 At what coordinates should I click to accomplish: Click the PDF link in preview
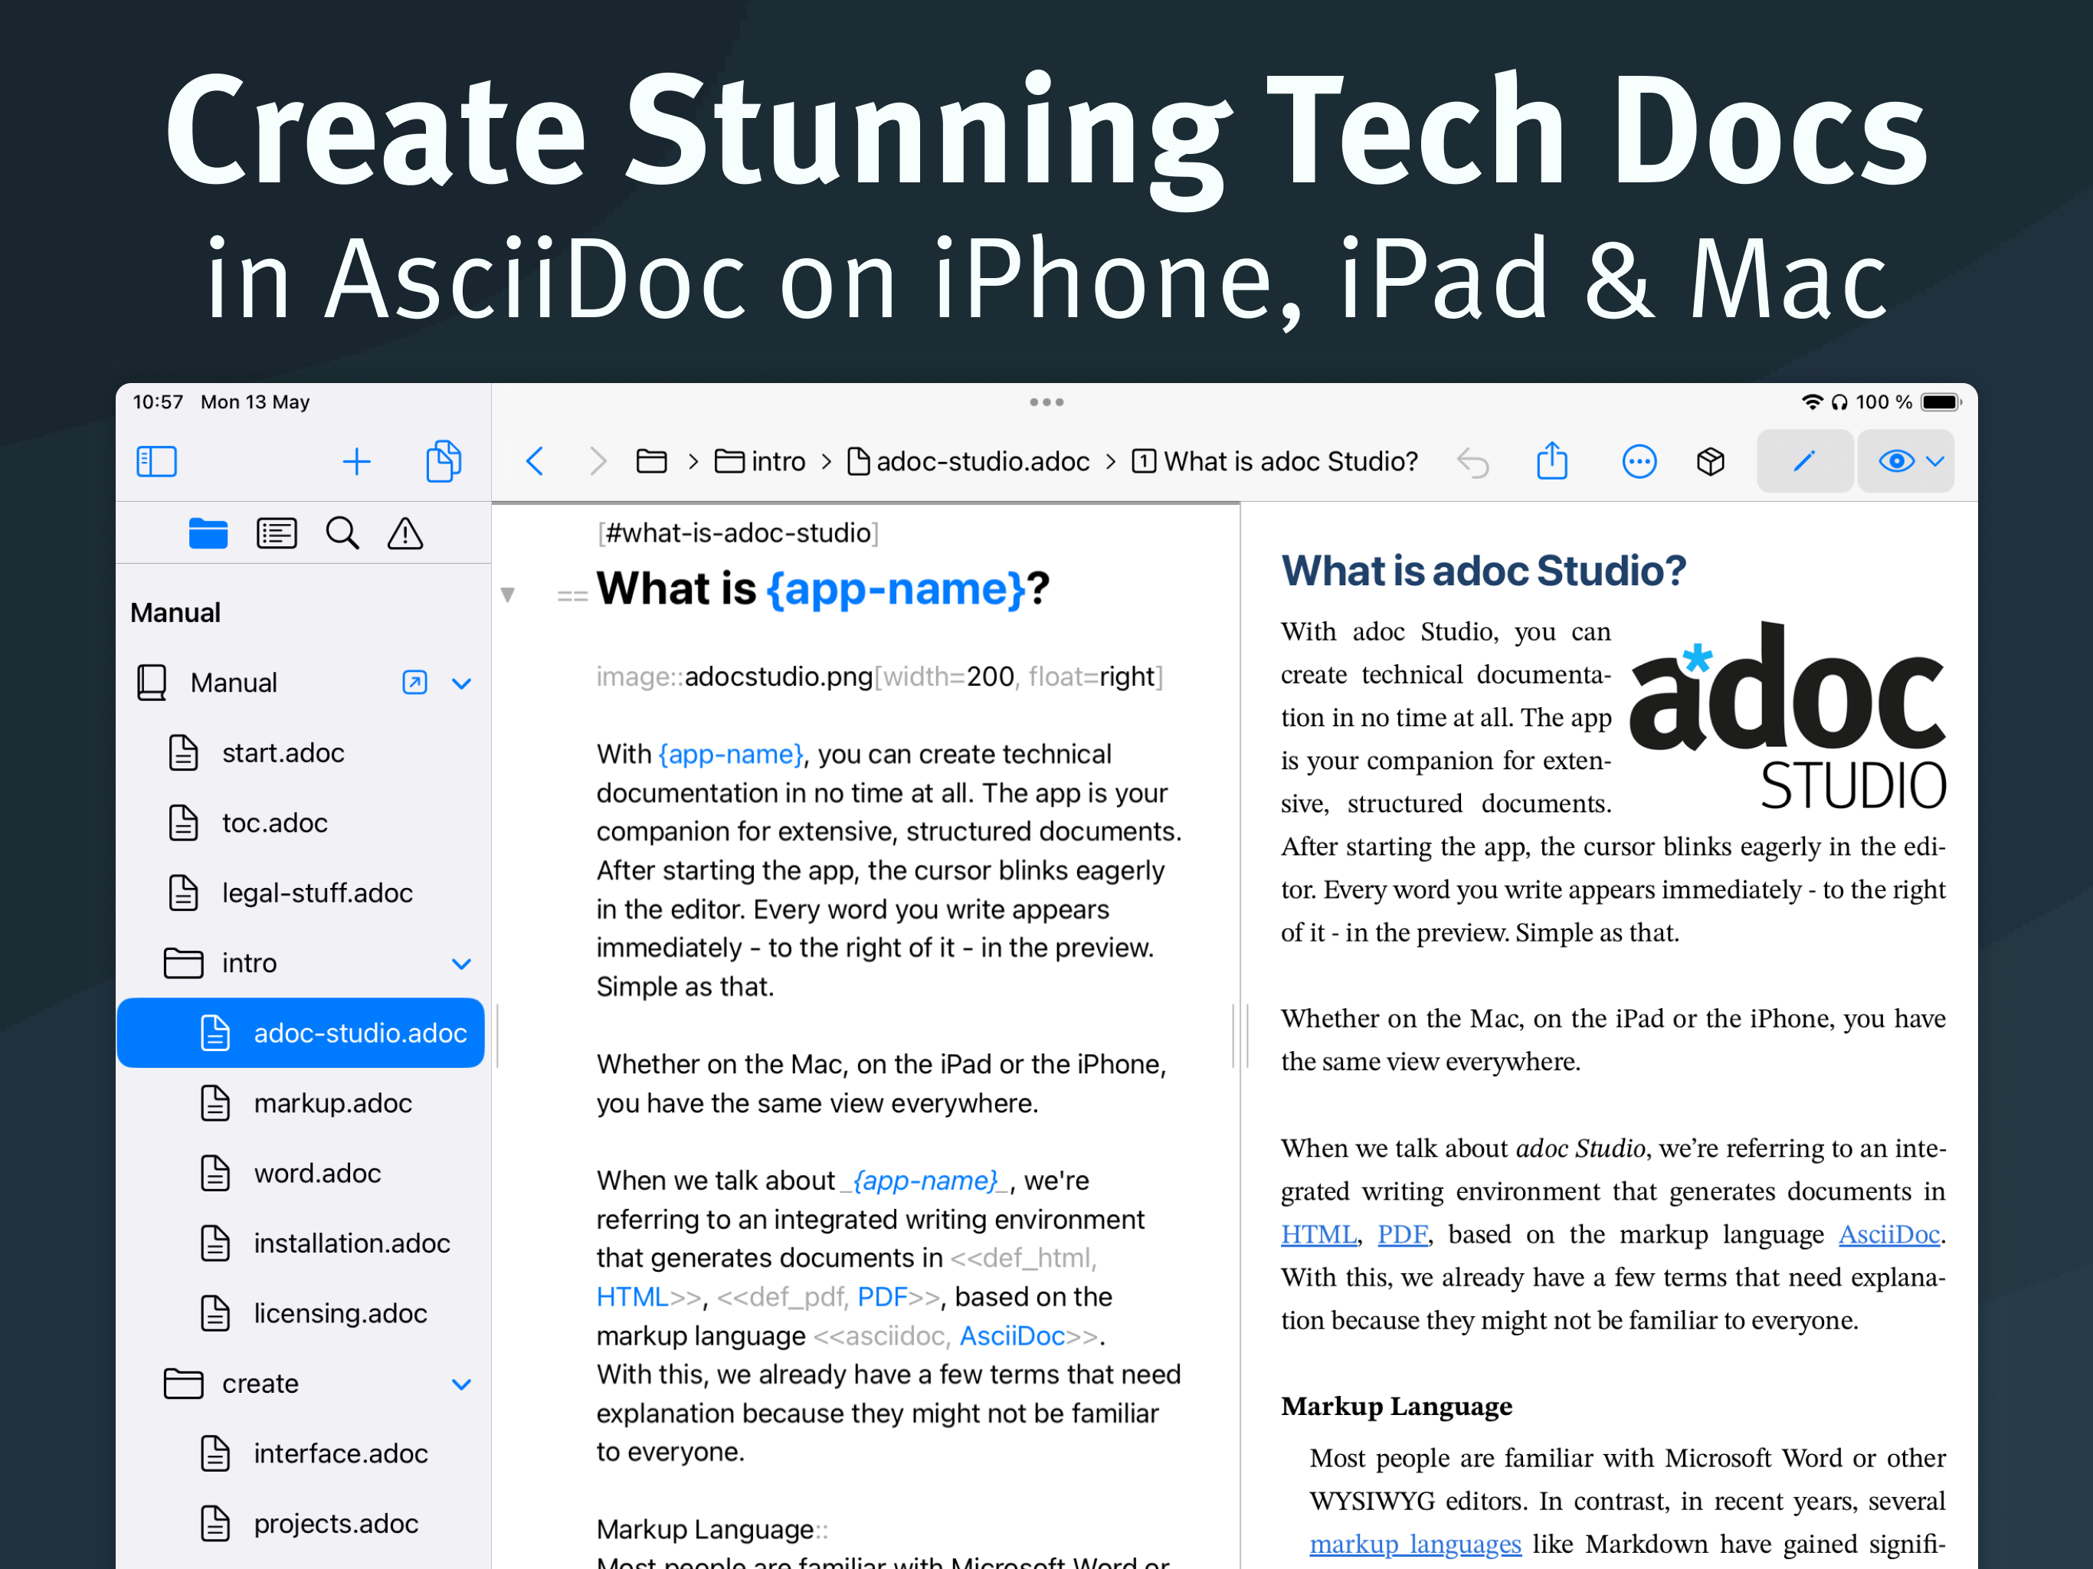[1402, 1235]
